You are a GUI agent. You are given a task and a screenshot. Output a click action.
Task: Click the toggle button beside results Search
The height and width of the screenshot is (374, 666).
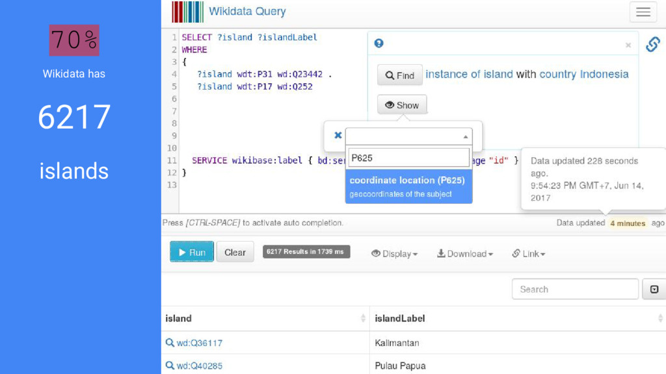[654, 289]
